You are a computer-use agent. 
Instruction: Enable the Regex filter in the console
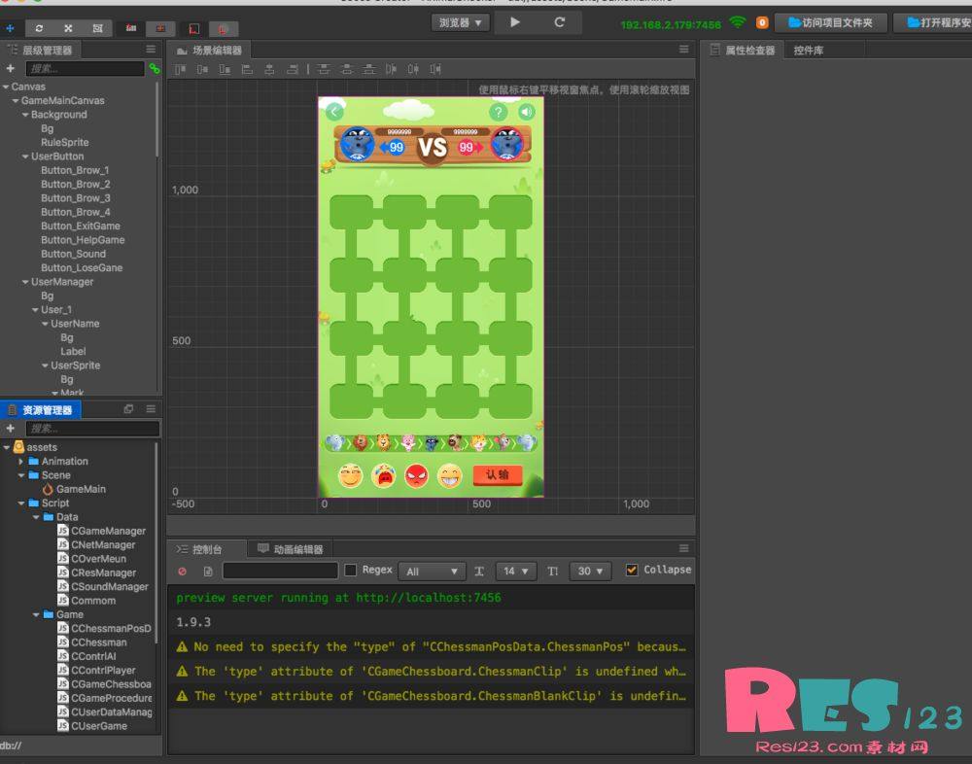click(x=351, y=570)
